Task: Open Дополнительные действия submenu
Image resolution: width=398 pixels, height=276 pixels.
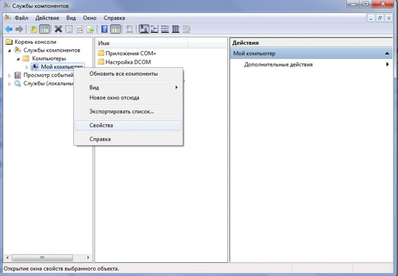Action: click(316, 65)
